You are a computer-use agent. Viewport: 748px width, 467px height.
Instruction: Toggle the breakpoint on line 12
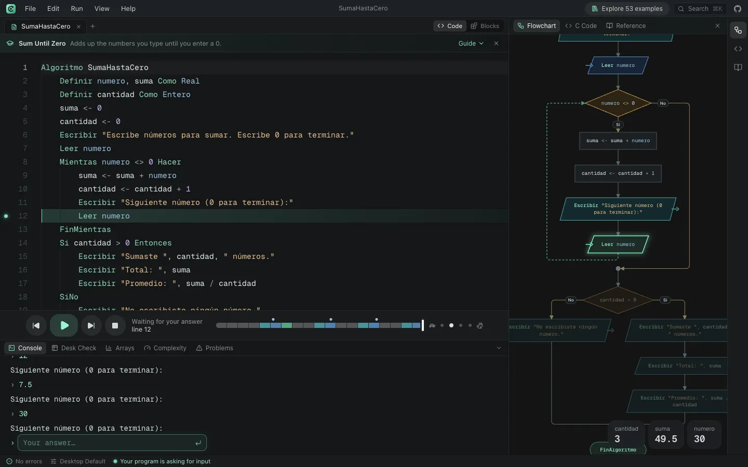6,216
